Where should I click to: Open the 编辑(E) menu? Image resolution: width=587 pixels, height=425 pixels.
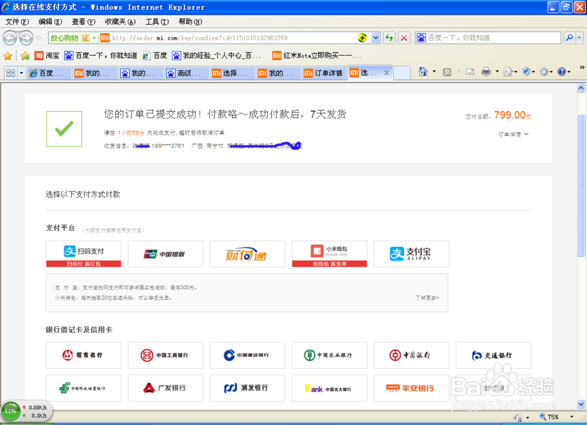[x=50, y=22]
